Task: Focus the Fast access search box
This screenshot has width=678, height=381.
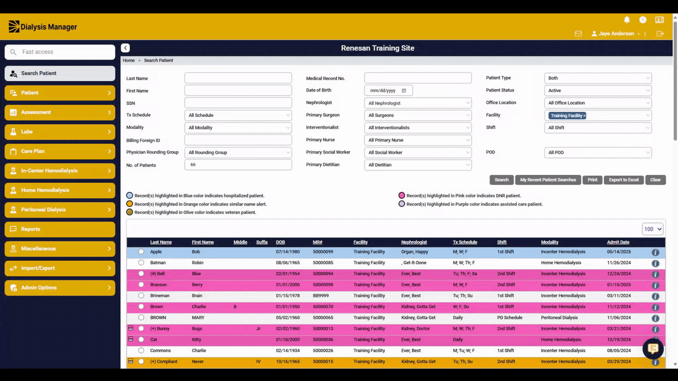Action: click(x=60, y=52)
